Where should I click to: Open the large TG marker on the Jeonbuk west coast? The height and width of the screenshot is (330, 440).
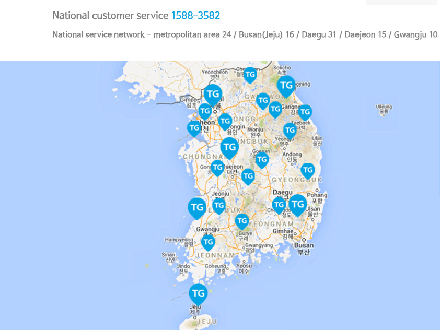(197, 208)
